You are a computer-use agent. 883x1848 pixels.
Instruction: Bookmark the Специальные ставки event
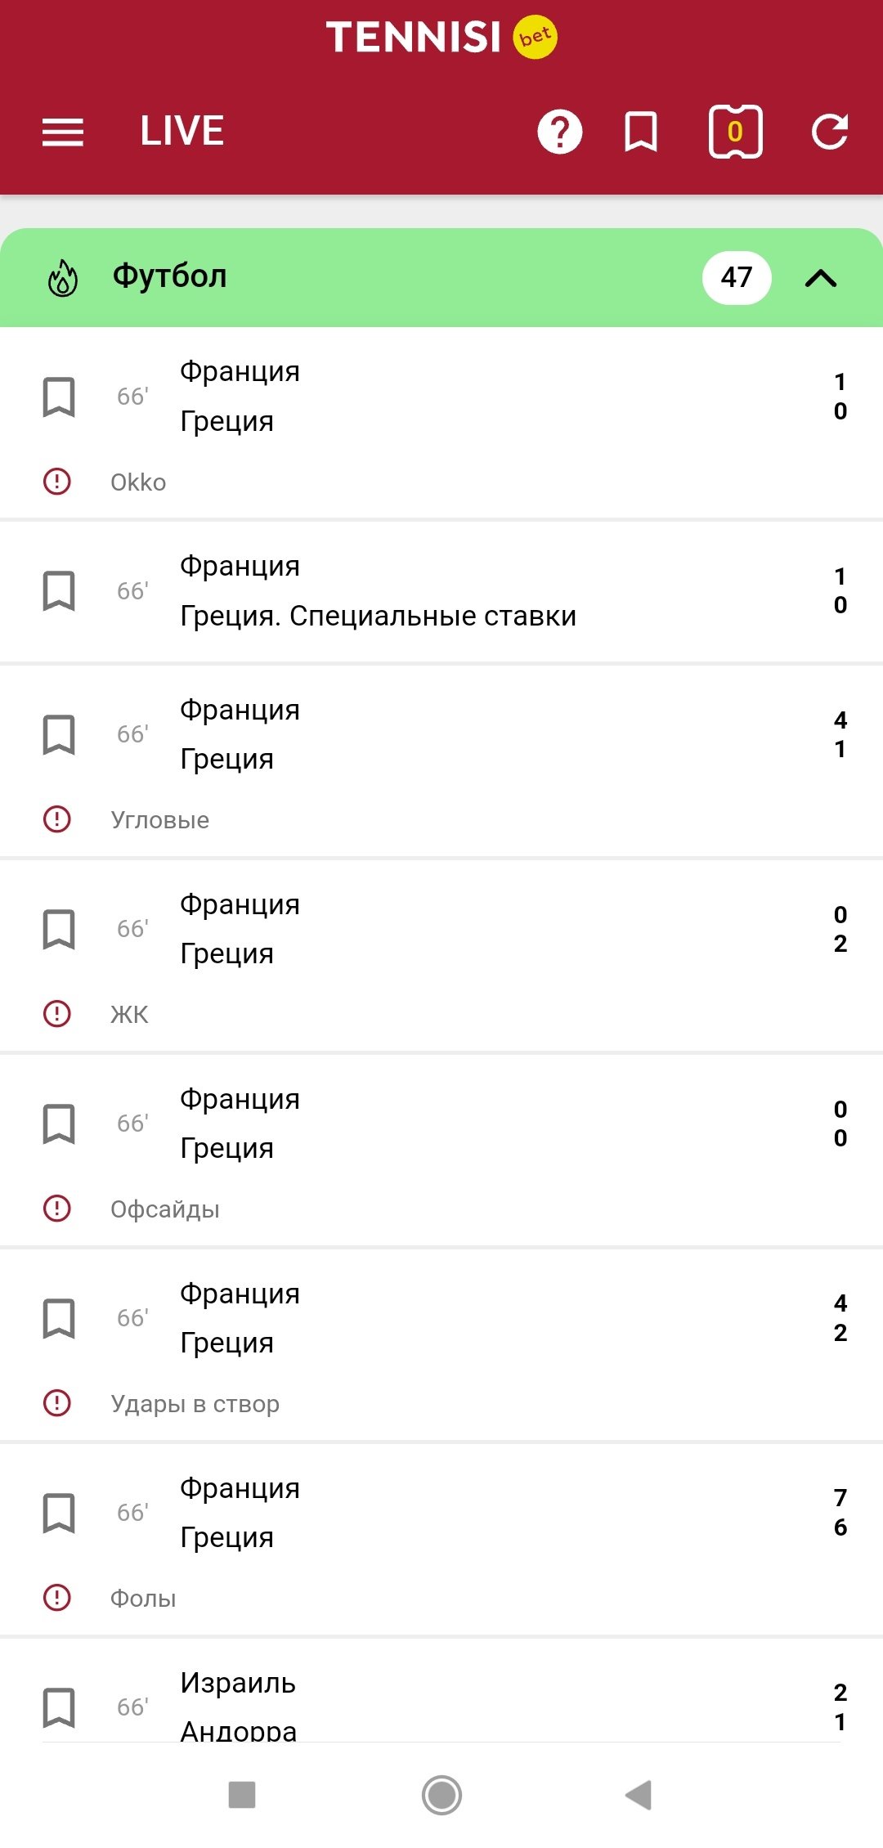pos(59,591)
